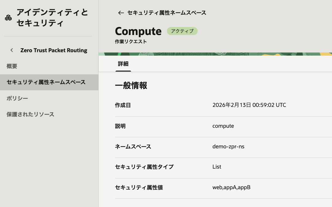Click the Identity & Security cube icon
The image size is (332, 207).
(8, 18)
